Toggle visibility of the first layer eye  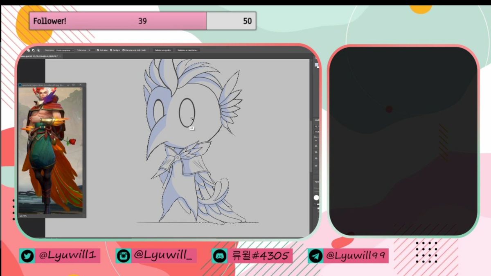click(316, 146)
